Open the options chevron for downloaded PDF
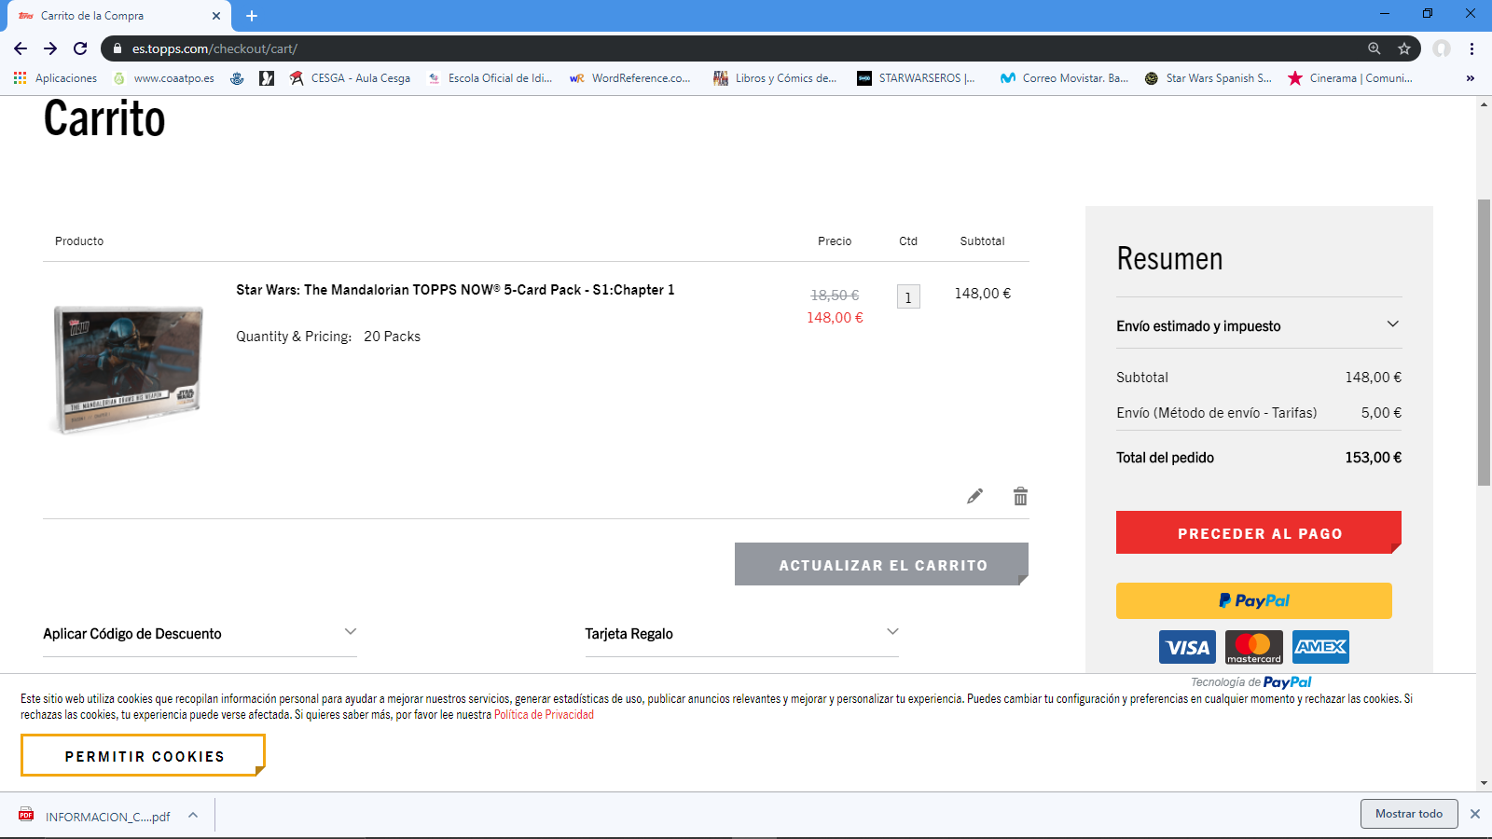This screenshot has height=839, width=1492. (193, 815)
